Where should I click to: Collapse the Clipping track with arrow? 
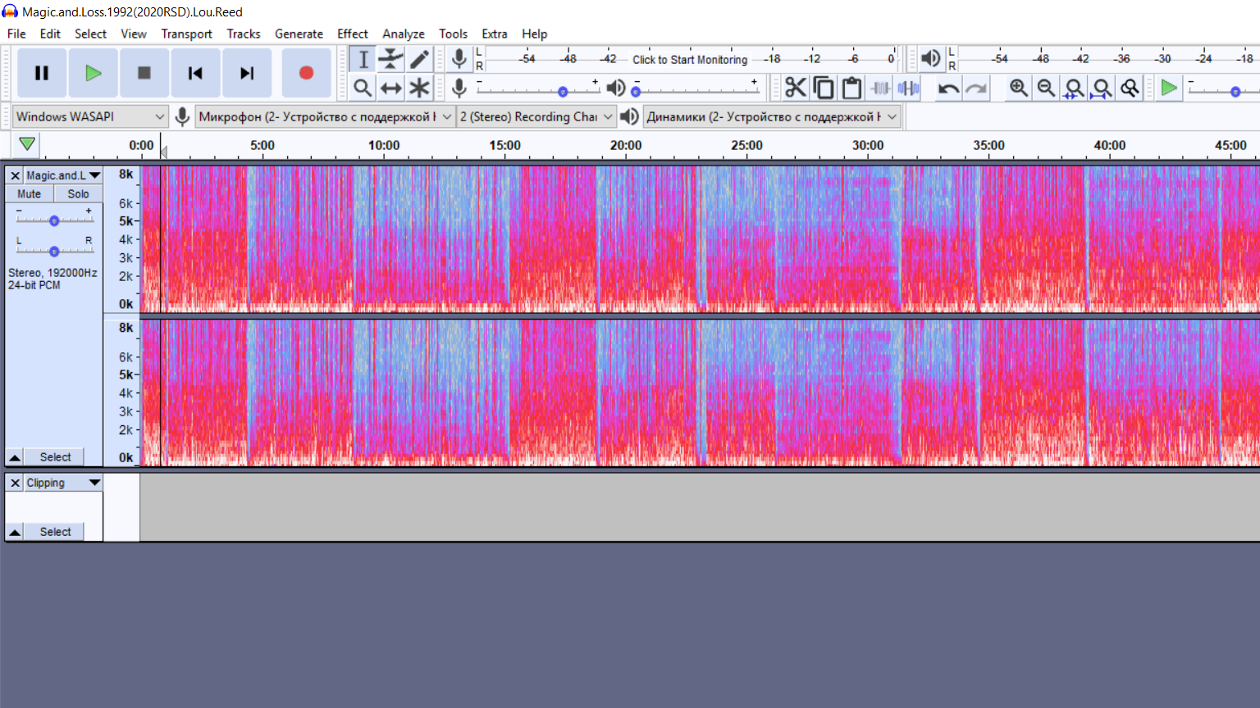click(x=15, y=532)
